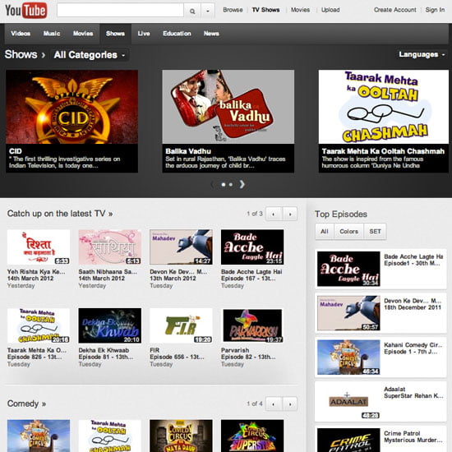The height and width of the screenshot is (452, 452).
Task: Go to next page of Comedy
Action: click(x=290, y=404)
